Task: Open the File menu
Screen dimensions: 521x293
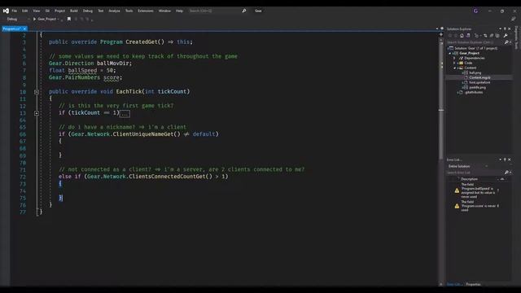Action: click(15, 11)
